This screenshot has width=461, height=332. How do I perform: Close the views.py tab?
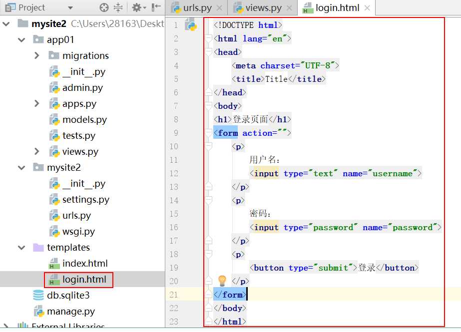coord(289,8)
